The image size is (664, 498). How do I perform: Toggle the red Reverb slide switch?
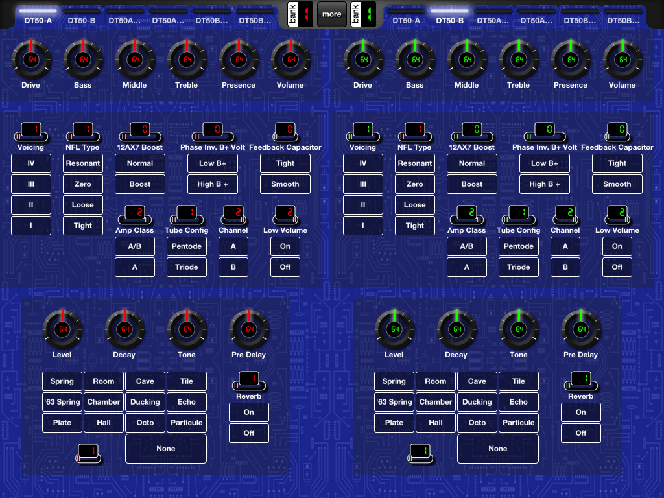click(249, 381)
